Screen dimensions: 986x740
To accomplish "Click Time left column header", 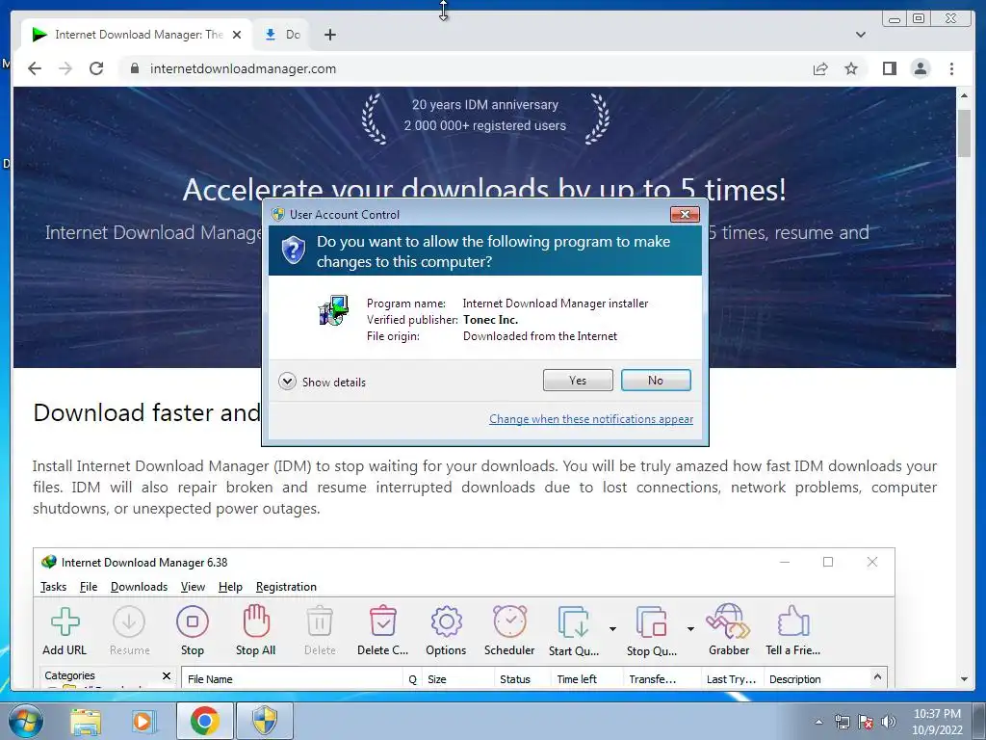I will 587,679.
